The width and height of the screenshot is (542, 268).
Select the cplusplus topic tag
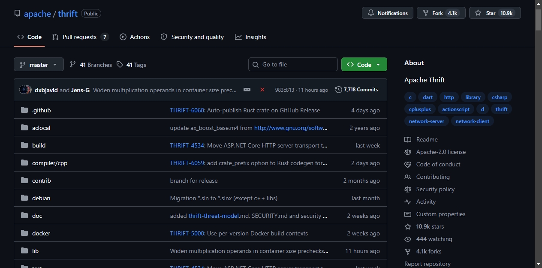pyautogui.click(x=420, y=109)
